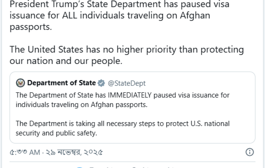
Task: Open the Twitter info icon beside timestamp
Action: (x=249, y=152)
